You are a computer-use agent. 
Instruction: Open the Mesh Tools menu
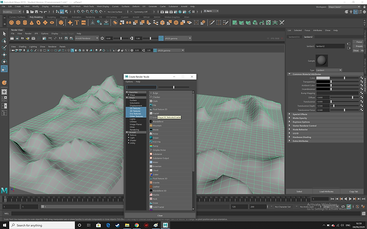[89, 7]
